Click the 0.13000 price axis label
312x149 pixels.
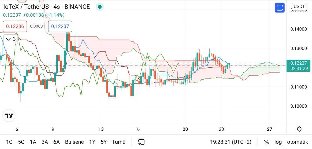299,48
